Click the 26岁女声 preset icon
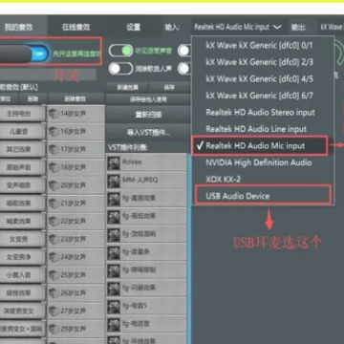Screen dimensions: 344x344 (x=54, y=292)
